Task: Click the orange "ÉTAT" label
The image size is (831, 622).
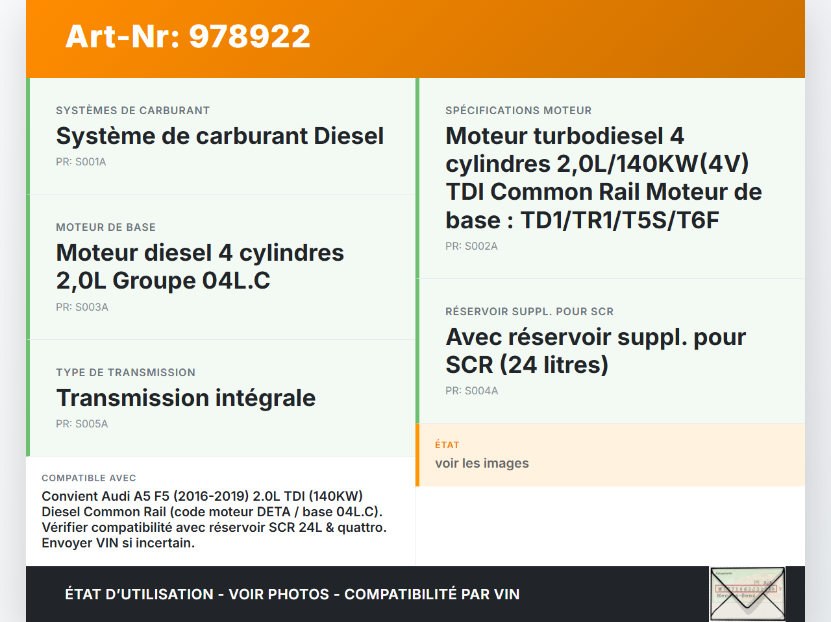Action: point(447,445)
